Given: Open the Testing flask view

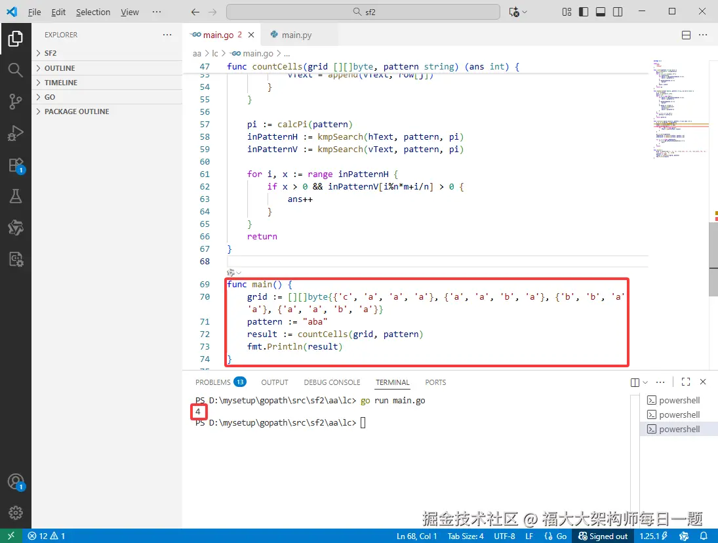Looking at the screenshot, I should tap(16, 197).
